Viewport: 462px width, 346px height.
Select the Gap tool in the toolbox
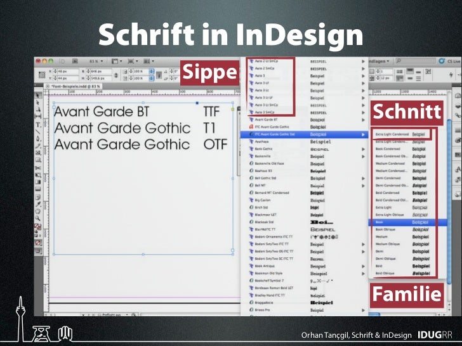(x=38, y=116)
